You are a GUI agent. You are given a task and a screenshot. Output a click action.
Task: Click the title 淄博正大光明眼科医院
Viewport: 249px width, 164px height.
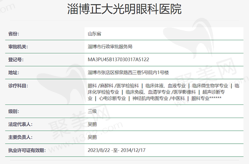coord(124,9)
